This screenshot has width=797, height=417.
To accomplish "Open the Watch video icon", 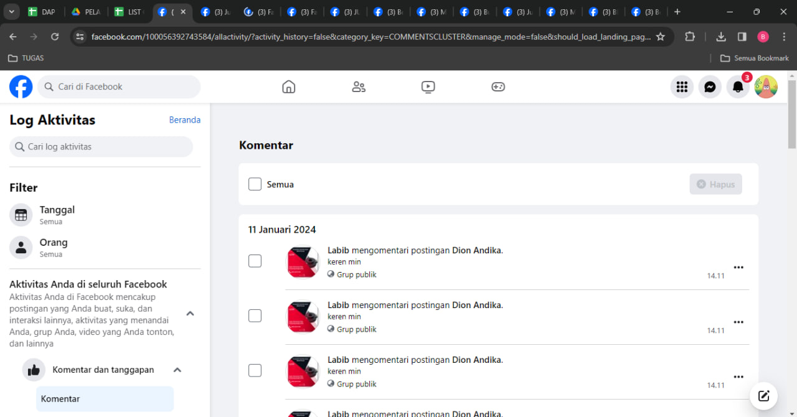I will (428, 87).
